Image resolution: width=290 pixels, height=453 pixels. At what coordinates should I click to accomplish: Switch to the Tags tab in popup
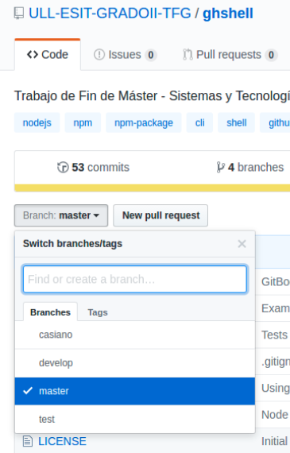coord(98,312)
